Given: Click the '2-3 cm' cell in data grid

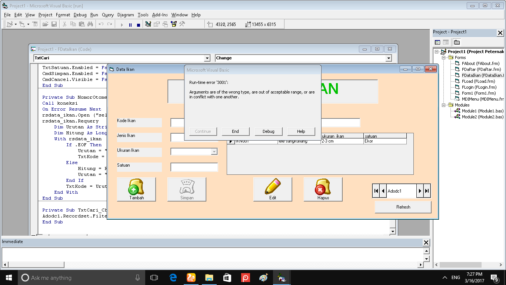Looking at the screenshot, I should click(x=342, y=141).
